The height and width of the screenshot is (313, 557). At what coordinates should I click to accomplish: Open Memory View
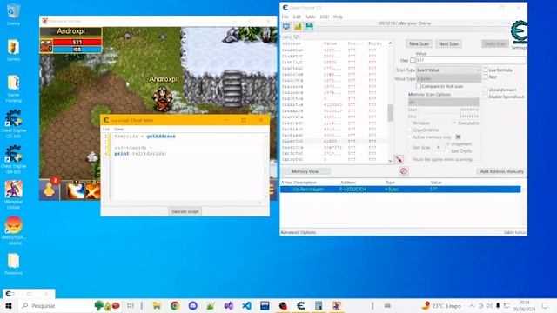pyautogui.click(x=305, y=171)
